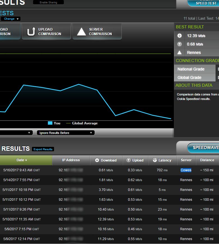Select the 5/9/2017 7:15 PM date cell
This screenshot has width=219, height=244.
pyautogui.click(x=22, y=229)
